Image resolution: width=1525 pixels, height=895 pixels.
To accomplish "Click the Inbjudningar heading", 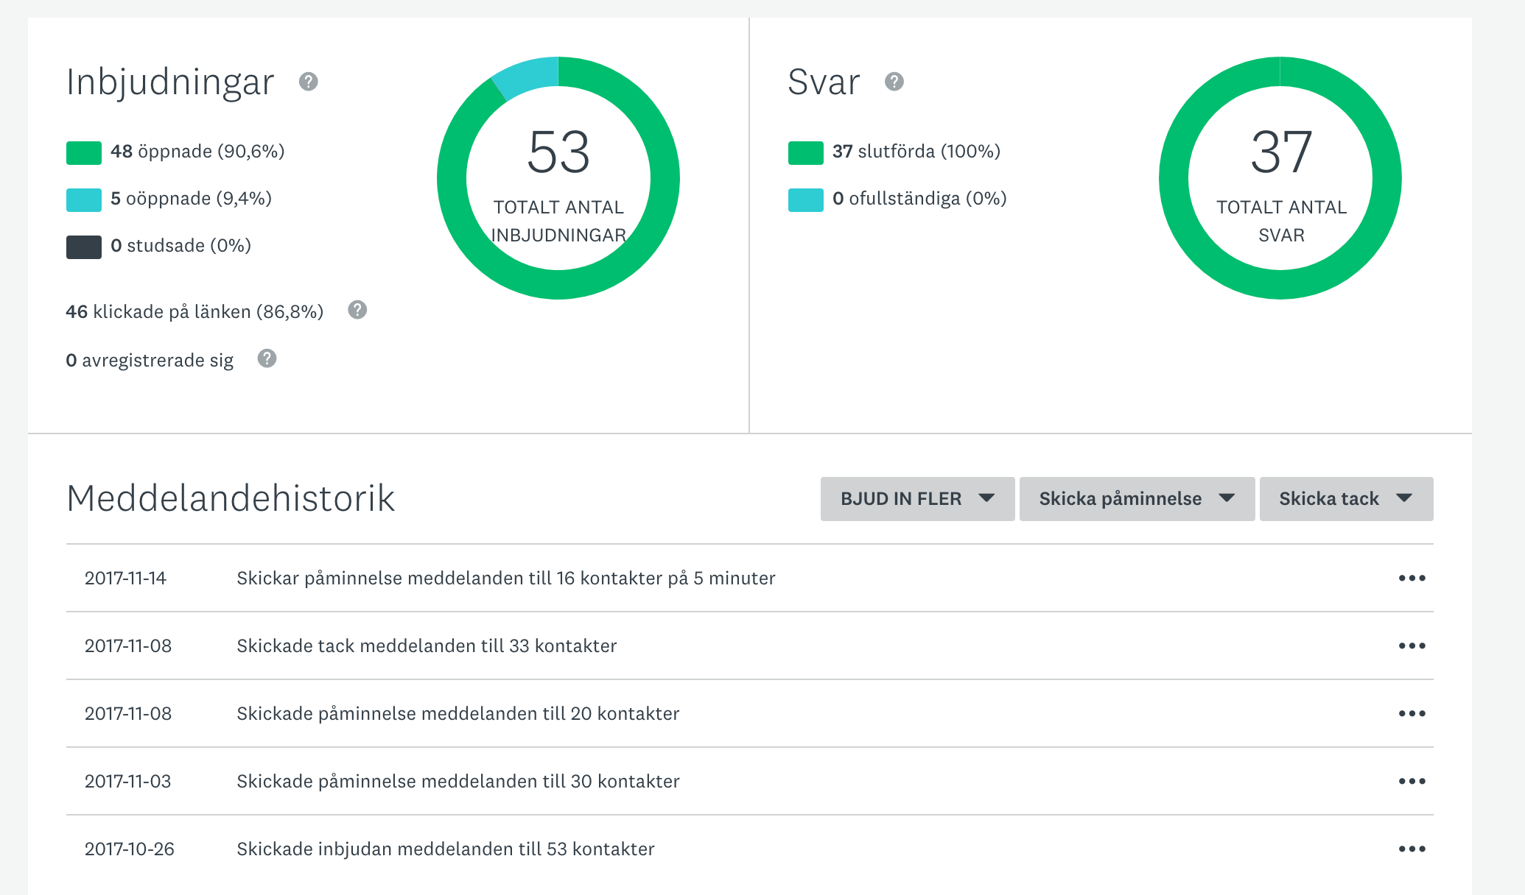I will pos(170,82).
